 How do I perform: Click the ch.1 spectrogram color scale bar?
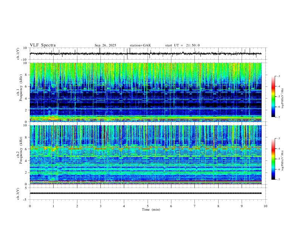[x=273, y=97]
